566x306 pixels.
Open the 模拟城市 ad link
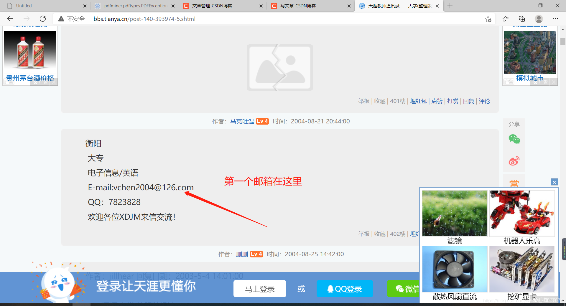coord(530,78)
